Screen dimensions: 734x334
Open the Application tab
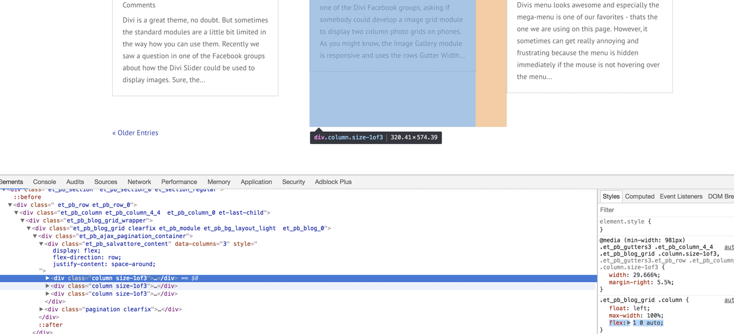coord(256,182)
